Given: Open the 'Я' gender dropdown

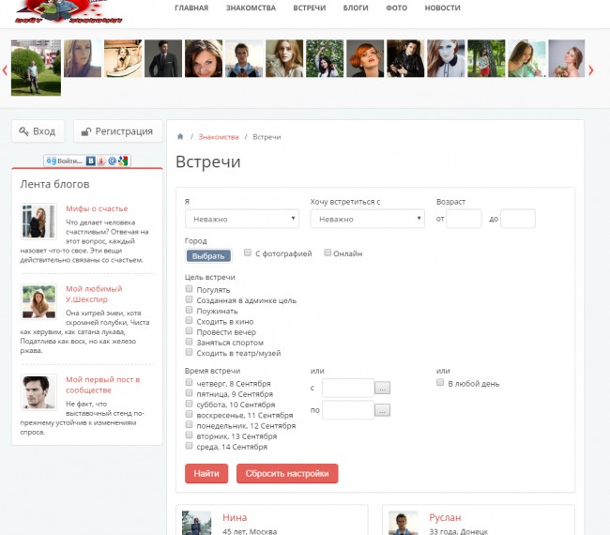Looking at the screenshot, I should pyautogui.click(x=241, y=219).
